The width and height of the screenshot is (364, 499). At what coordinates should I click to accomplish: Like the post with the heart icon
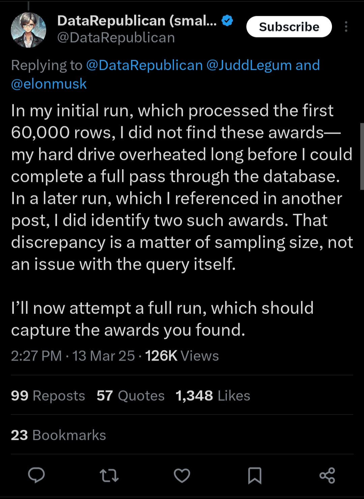[182, 475]
